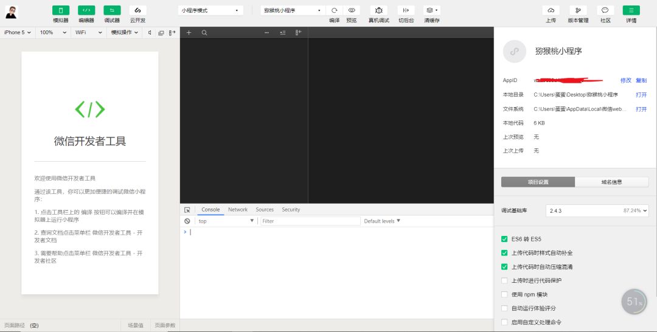657x332 pixels.
Task: Toggle the 模拟器 simulator panel button
Action: (61, 10)
